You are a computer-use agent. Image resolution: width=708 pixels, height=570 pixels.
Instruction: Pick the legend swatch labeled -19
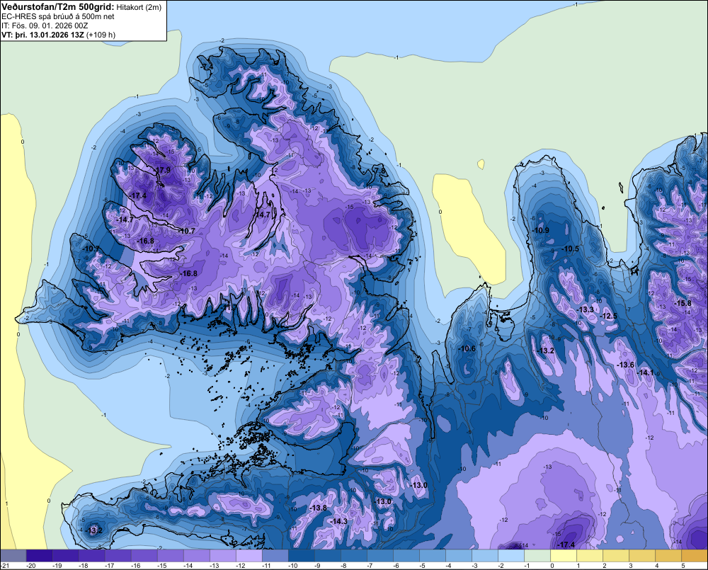(66, 555)
